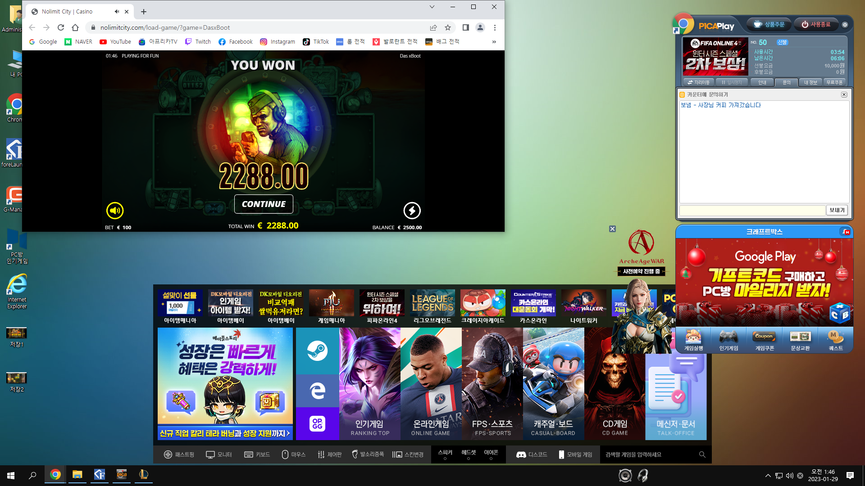The height and width of the screenshot is (486, 865).
Task: Close the ArcheAge WAR ad popup
Action: click(x=612, y=229)
